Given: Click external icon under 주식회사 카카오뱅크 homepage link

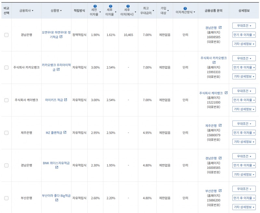Looking at the screenshot, I should click(x=214, y=62).
